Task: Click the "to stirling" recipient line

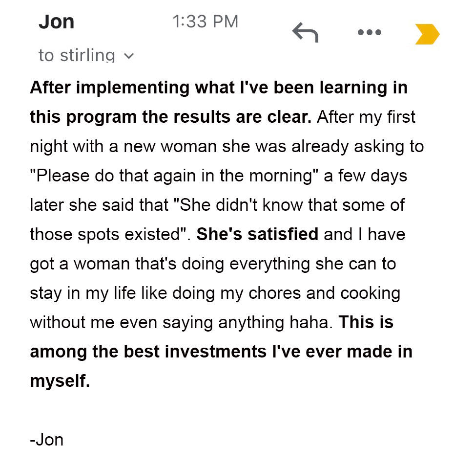Action: (77, 56)
